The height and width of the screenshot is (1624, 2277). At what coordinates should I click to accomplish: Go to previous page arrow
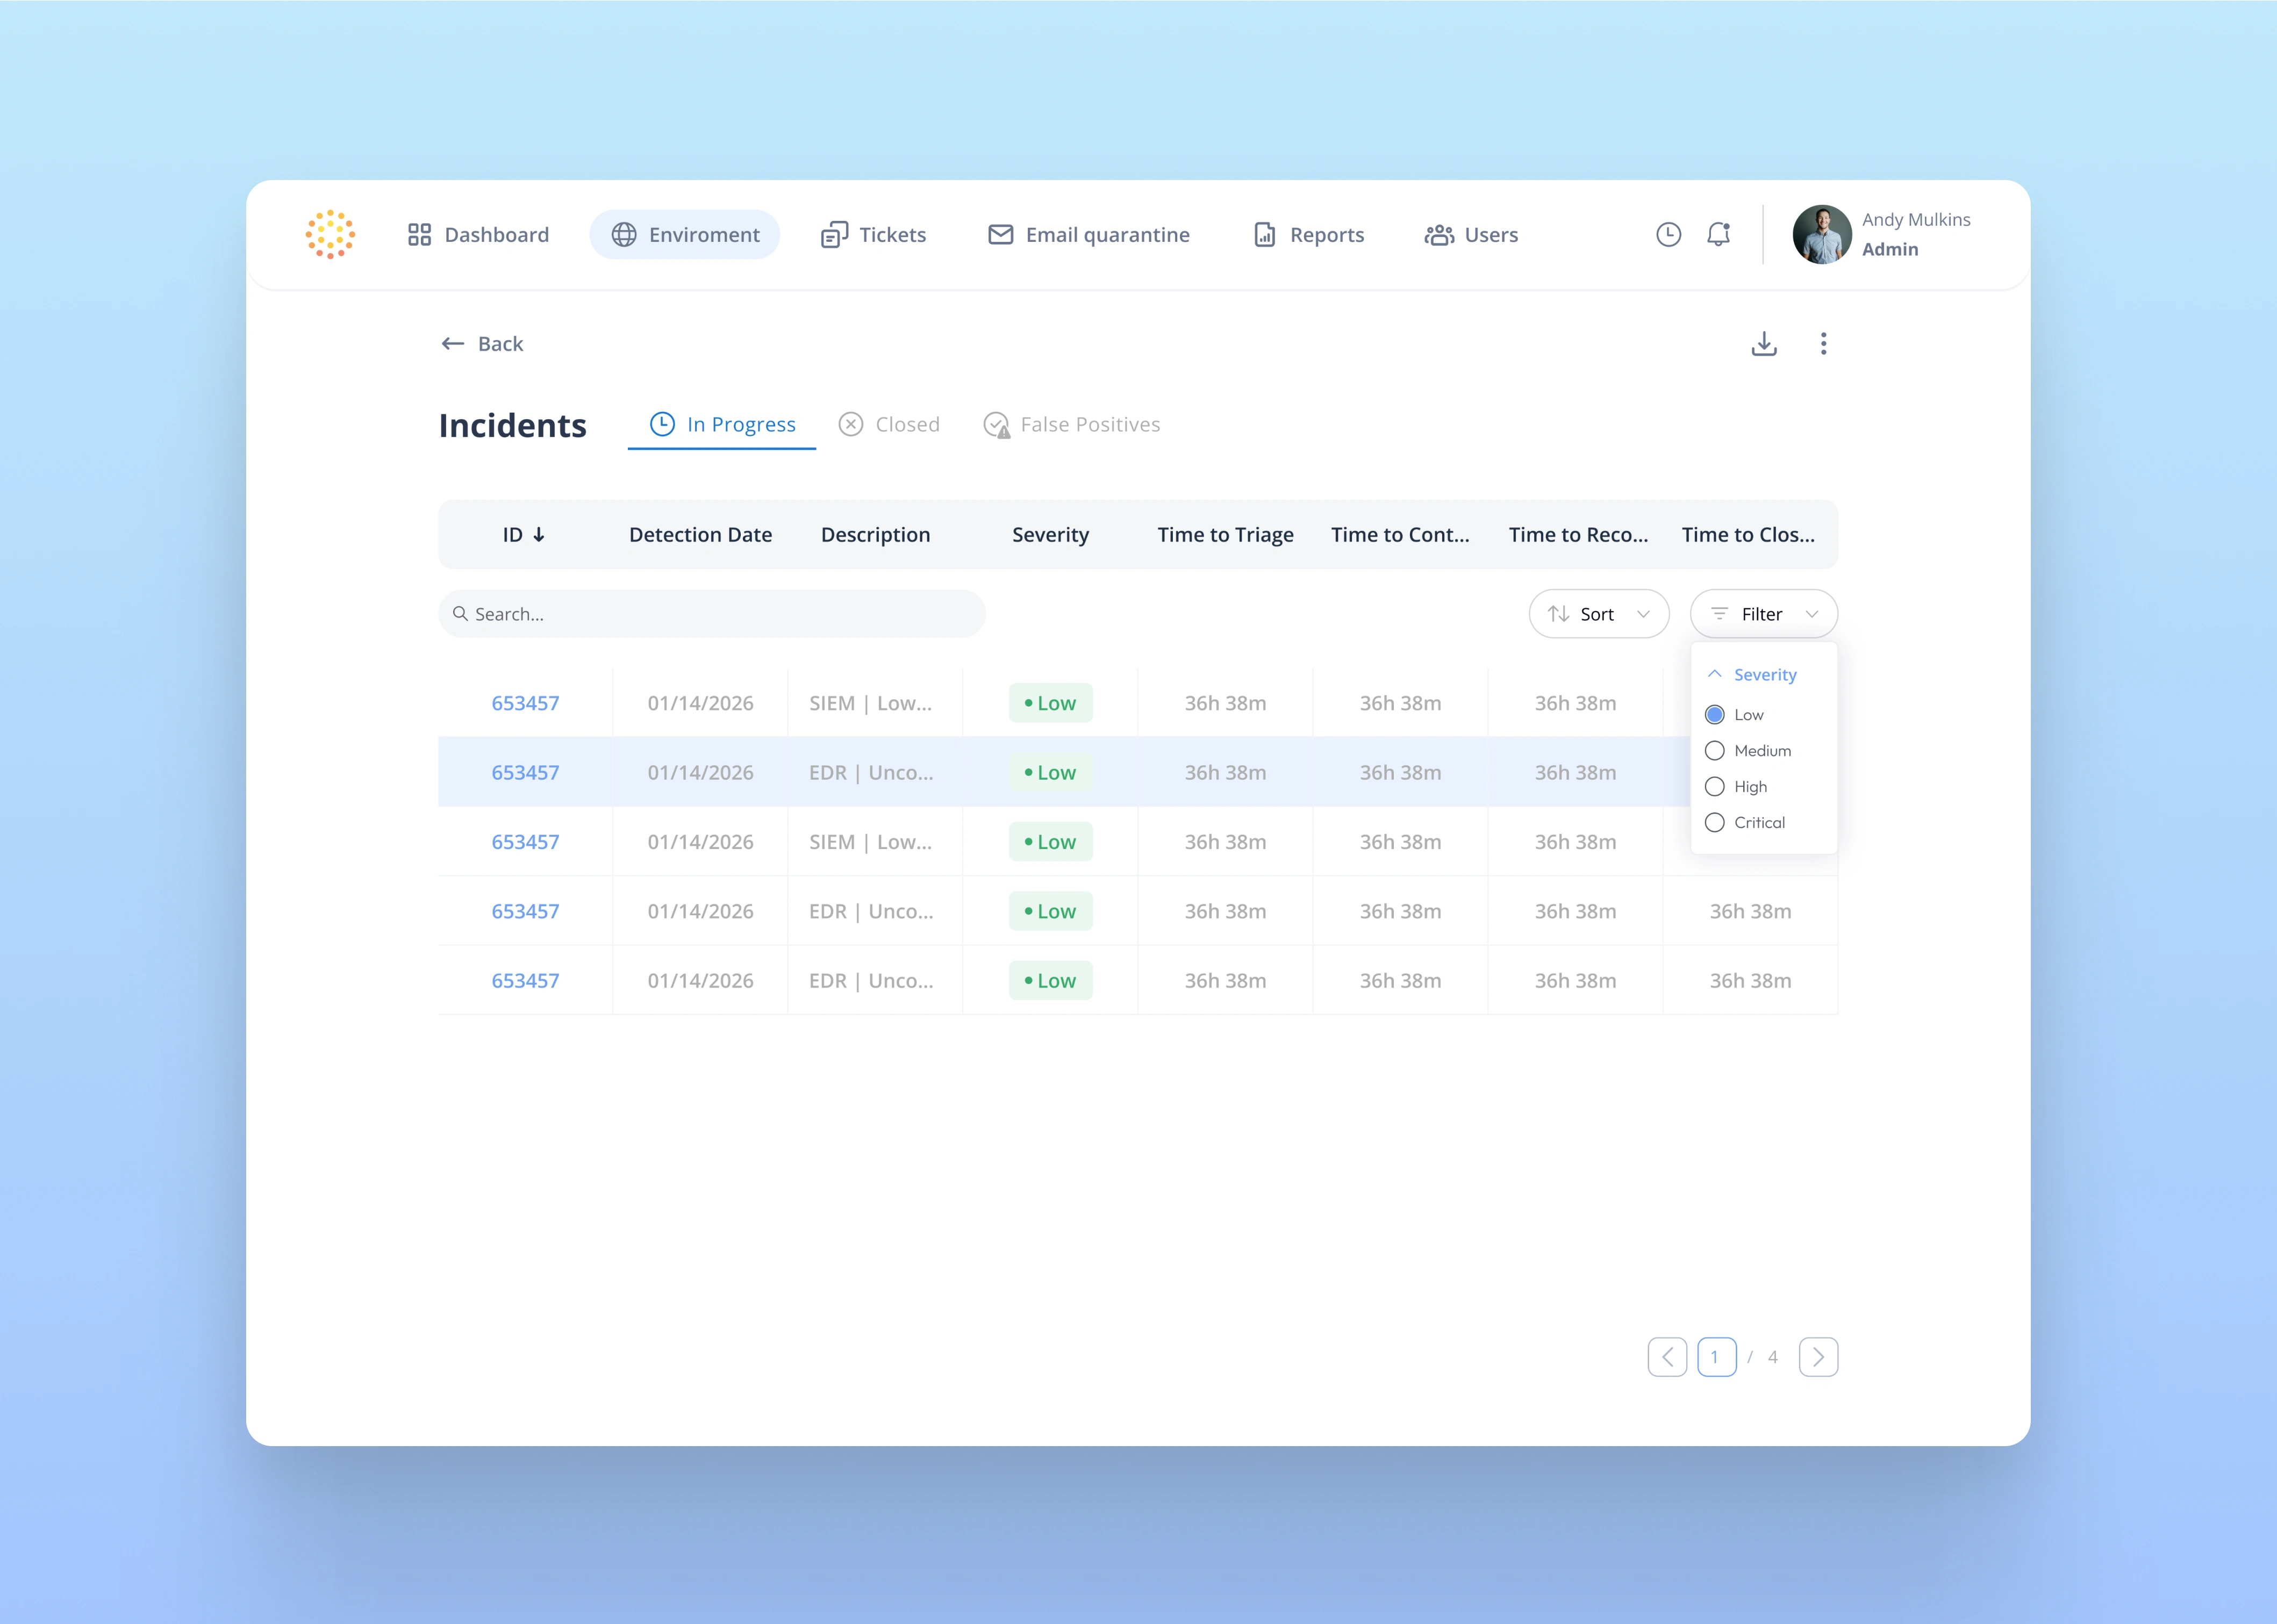(x=1667, y=1357)
